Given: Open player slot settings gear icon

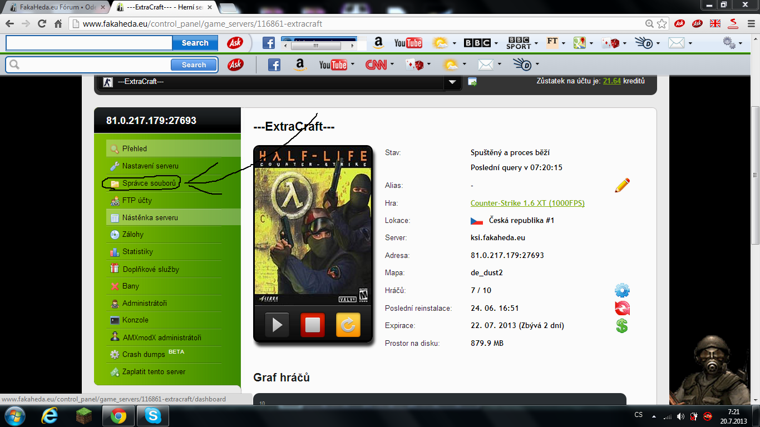Looking at the screenshot, I should 622,290.
